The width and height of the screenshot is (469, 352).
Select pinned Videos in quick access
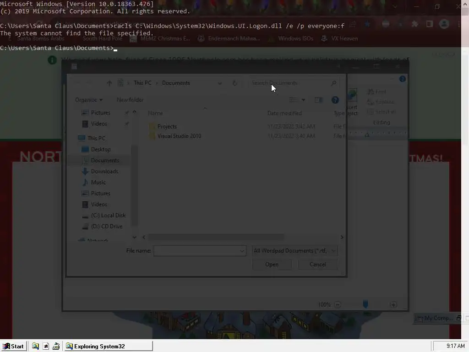tap(99, 124)
